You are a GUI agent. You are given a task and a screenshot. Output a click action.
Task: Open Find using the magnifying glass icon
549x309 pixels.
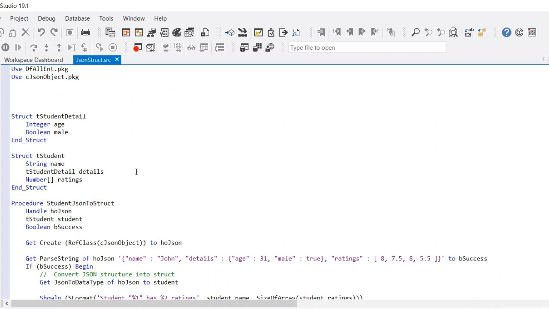tap(415, 33)
